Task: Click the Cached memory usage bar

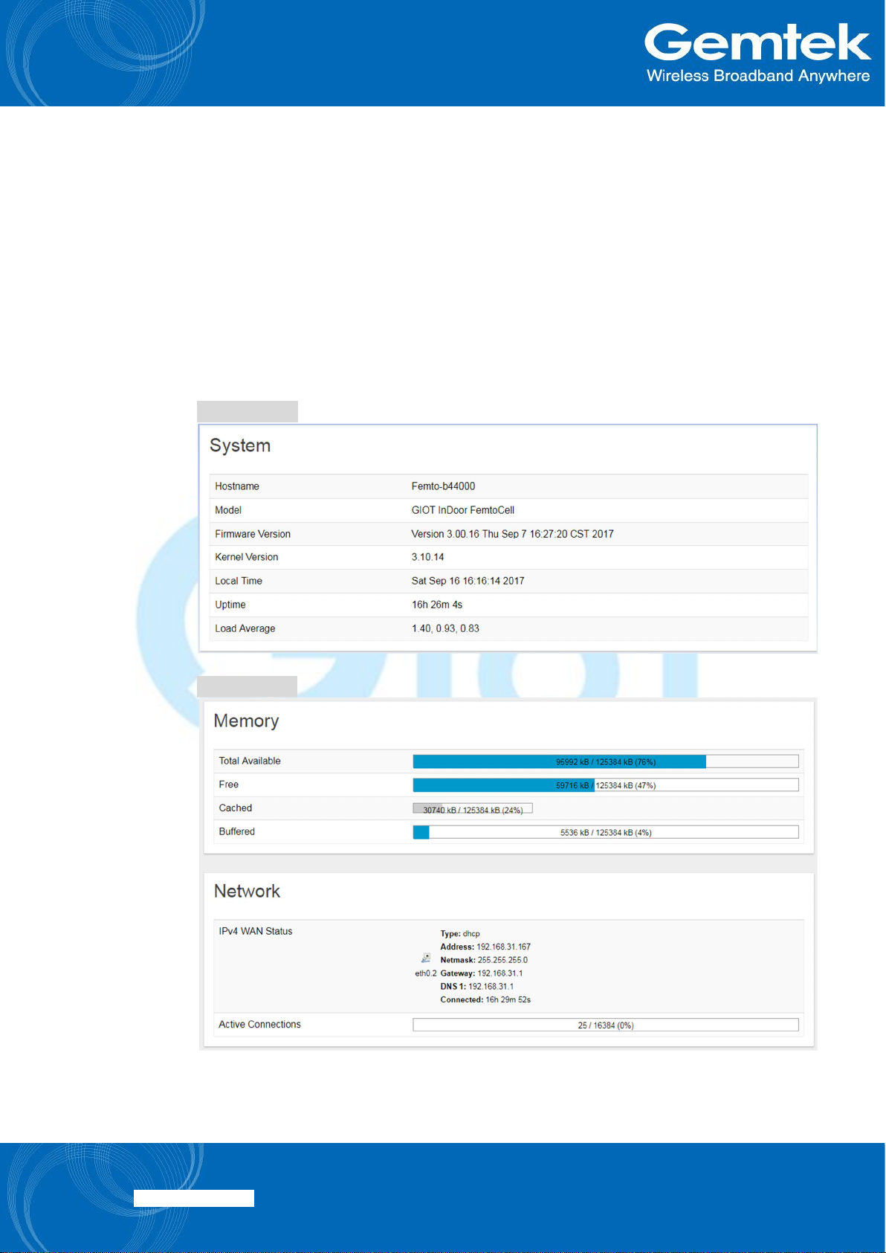Action: [x=473, y=809]
